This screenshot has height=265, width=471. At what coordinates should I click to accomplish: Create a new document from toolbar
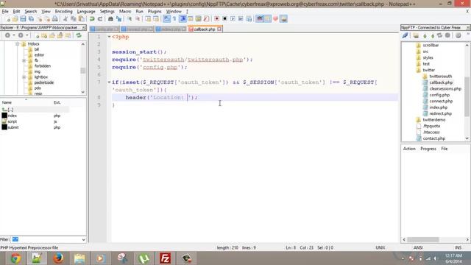(7, 19)
